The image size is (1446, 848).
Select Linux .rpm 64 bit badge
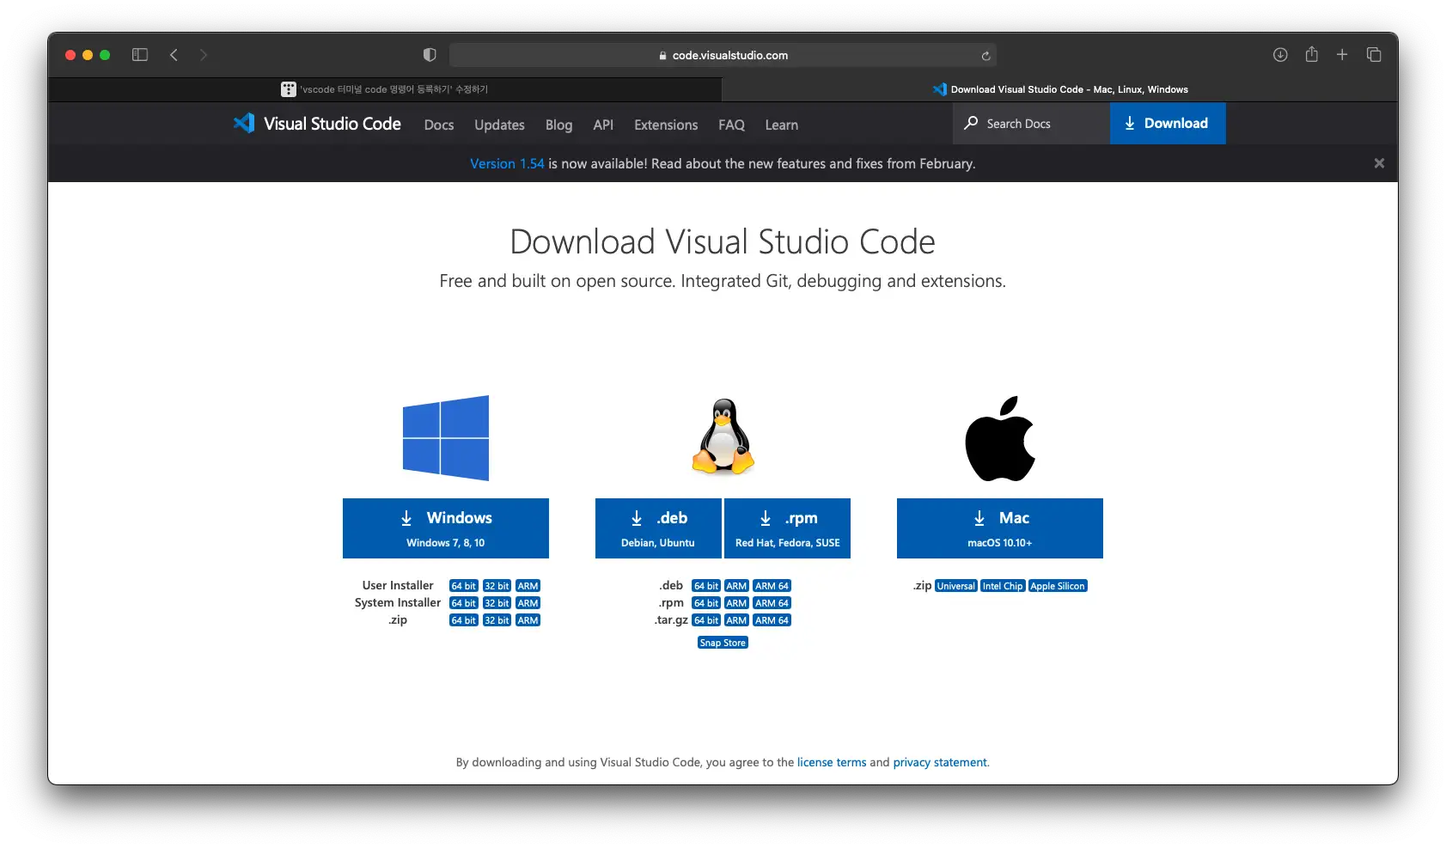(x=706, y=603)
